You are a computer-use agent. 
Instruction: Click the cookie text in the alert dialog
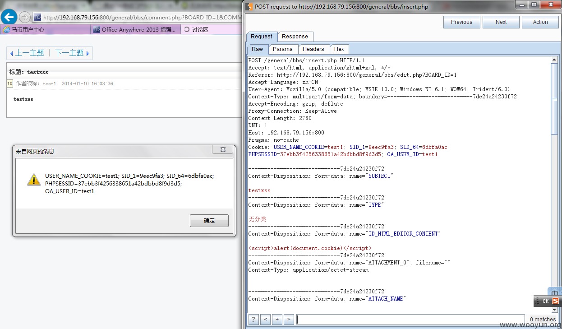pyautogui.click(x=129, y=183)
